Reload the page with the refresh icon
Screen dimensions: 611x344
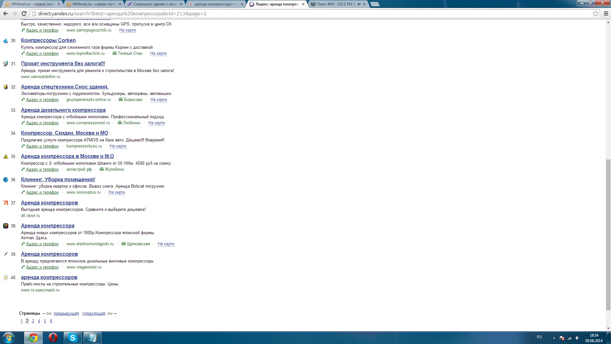tap(24, 13)
